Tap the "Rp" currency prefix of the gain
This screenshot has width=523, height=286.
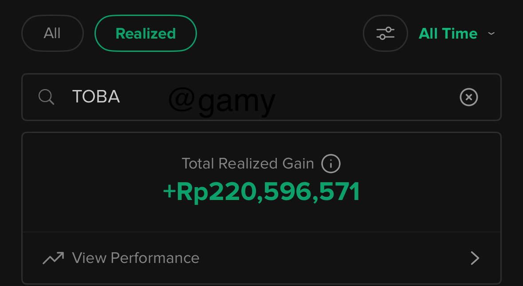click(x=193, y=192)
